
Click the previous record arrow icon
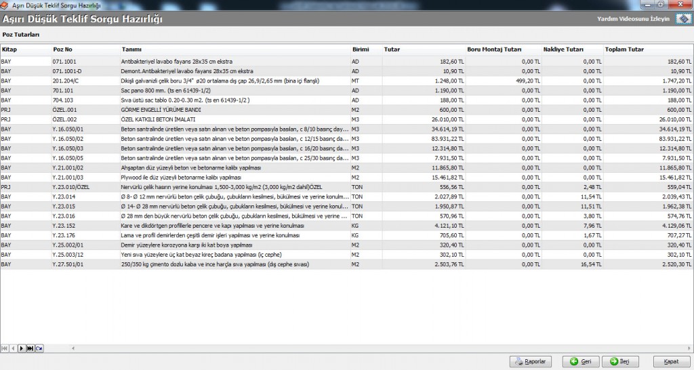point(13,348)
